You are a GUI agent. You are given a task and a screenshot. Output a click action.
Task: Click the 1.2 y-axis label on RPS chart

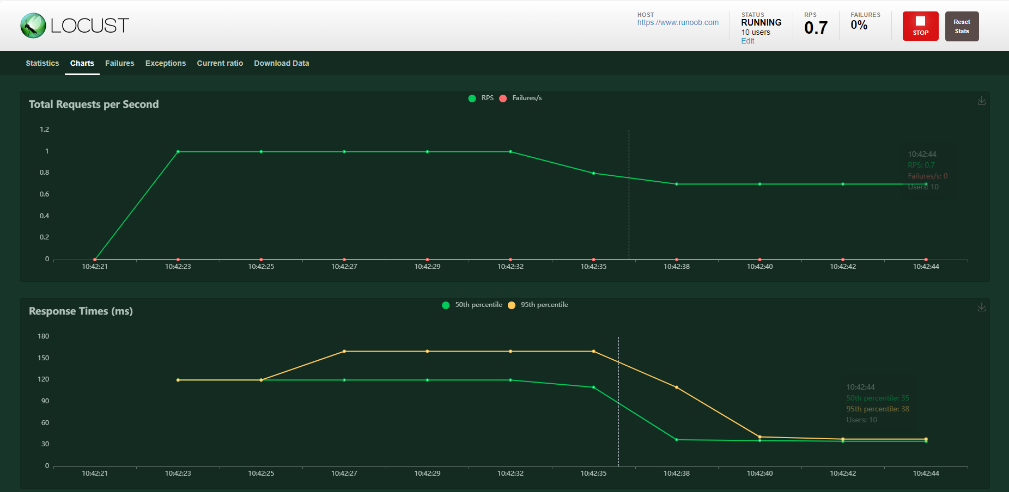pyautogui.click(x=44, y=130)
